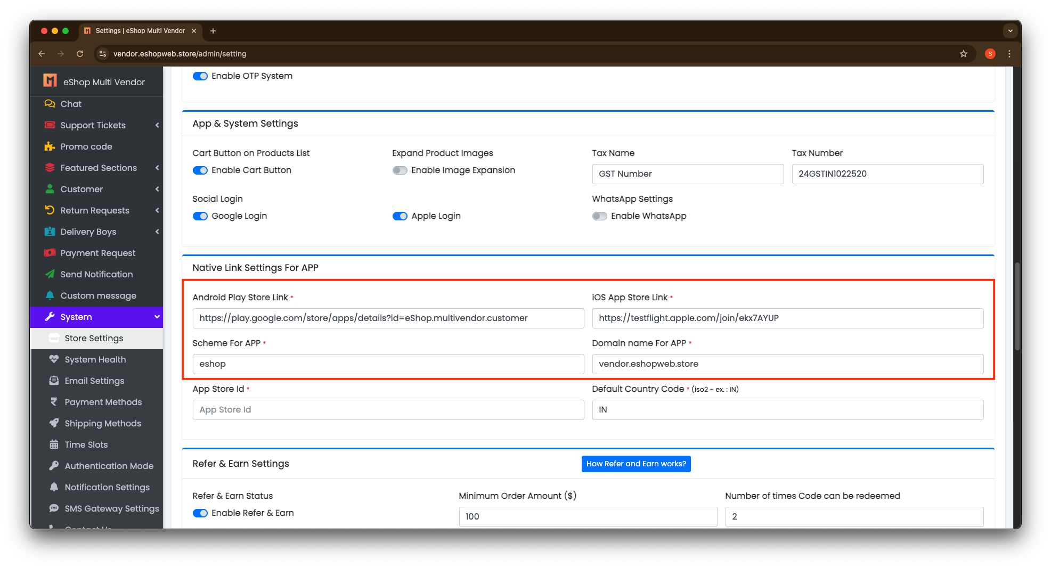
Task: Click the Time Slots calendar icon
Action: (x=54, y=444)
